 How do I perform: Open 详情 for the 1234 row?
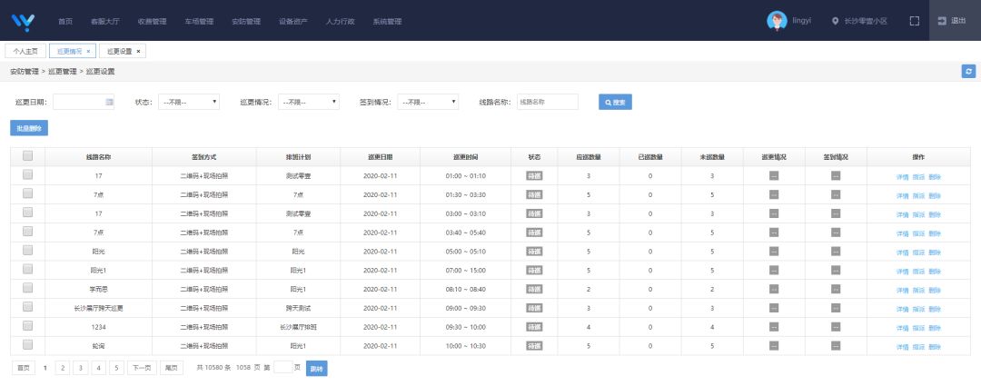point(902,328)
